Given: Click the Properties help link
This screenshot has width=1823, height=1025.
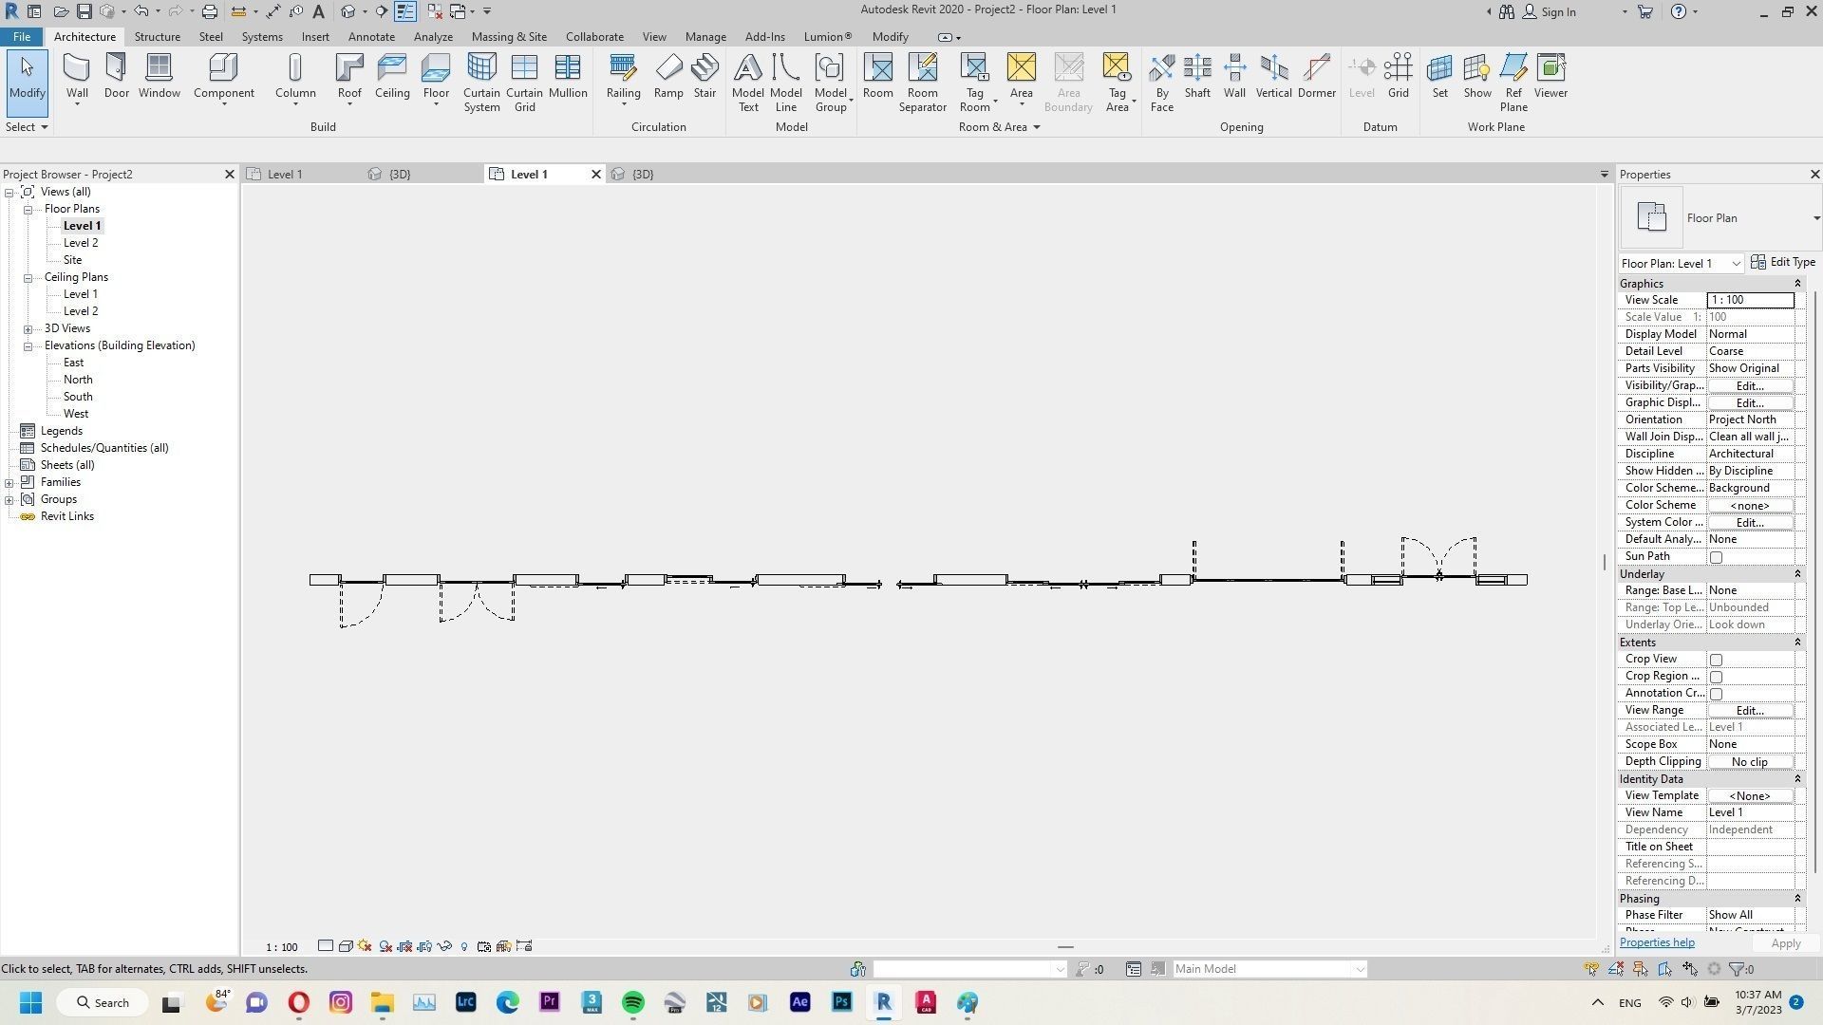Looking at the screenshot, I should coord(1657,942).
